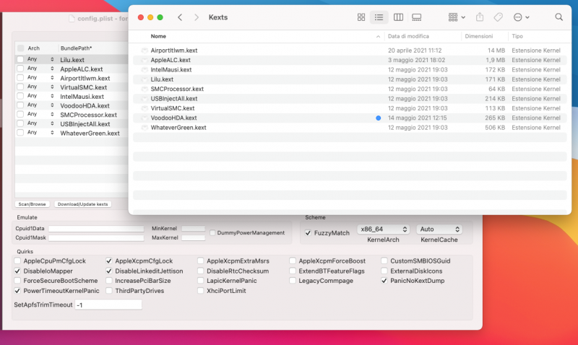578x345 pixels.
Task: Click the MinKernel input field
Action: click(x=193, y=229)
